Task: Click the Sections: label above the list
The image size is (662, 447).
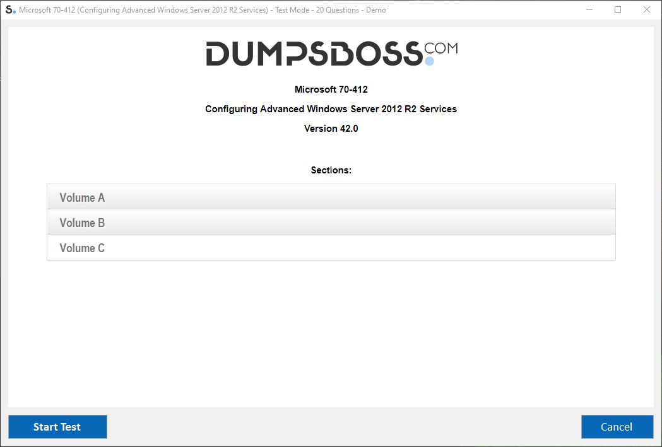Action: coord(331,170)
